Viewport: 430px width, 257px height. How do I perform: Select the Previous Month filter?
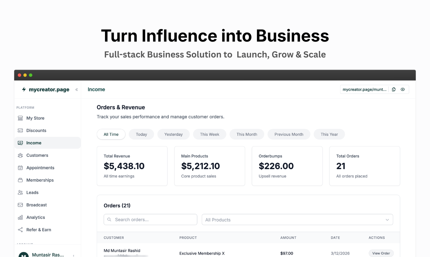tap(289, 134)
